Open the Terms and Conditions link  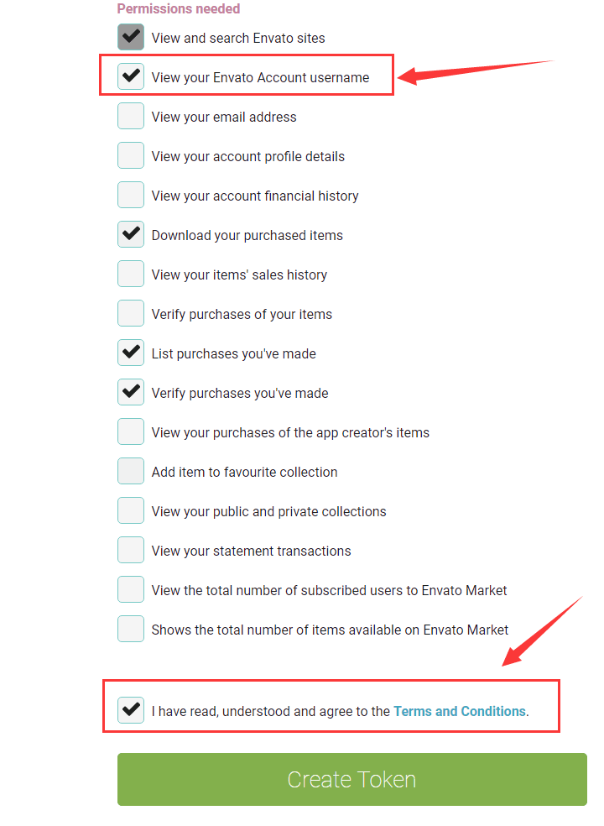(x=459, y=710)
